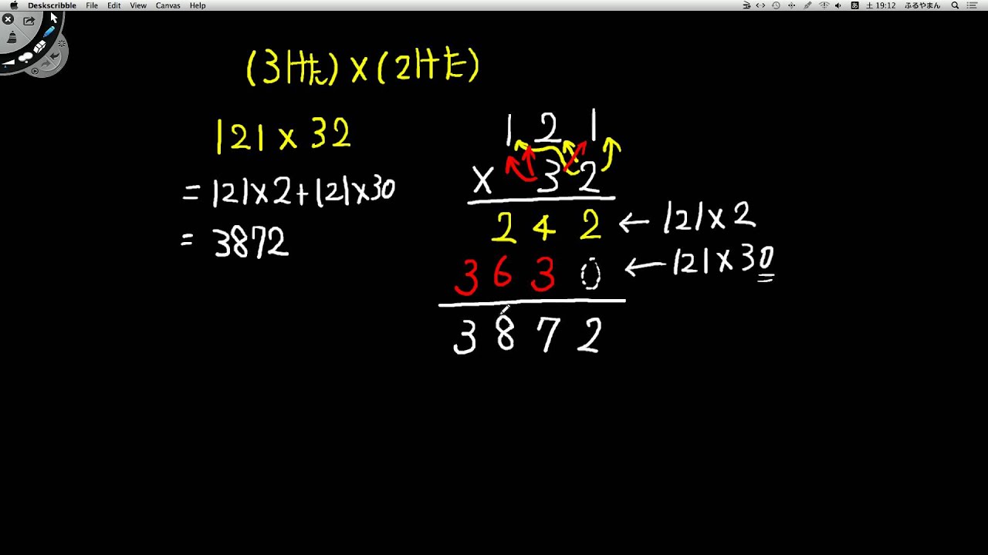Open the Canvas menu
988x555 pixels.
pyautogui.click(x=168, y=5)
